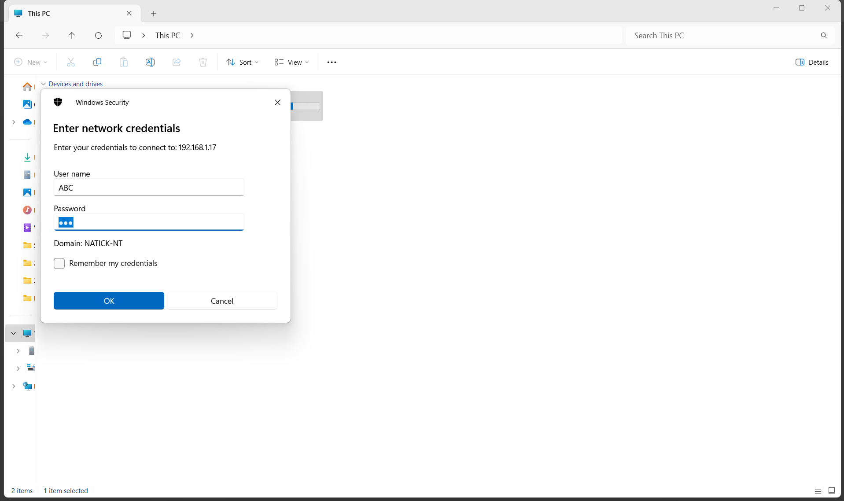Click the Refresh icon in navigation bar
Viewport: 844px width, 501px height.
click(x=98, y=35)
